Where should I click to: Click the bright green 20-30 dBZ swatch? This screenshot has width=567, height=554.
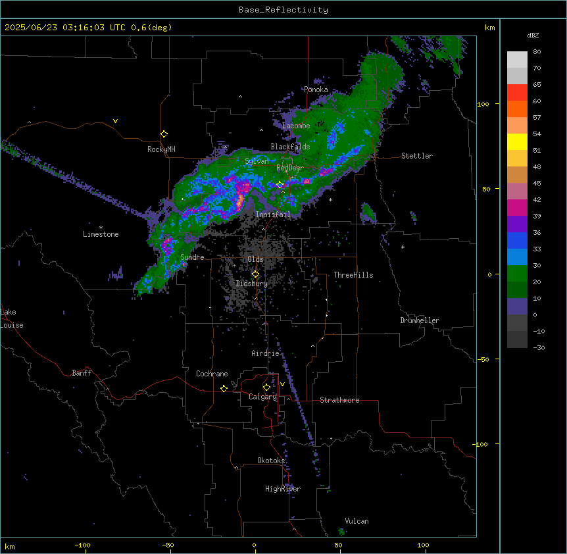(x=517, y=274)
